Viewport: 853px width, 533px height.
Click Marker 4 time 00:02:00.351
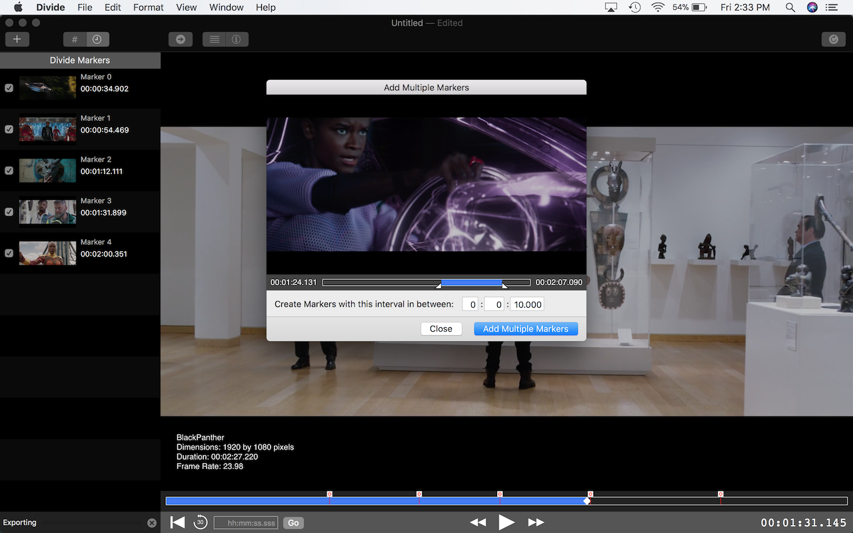tap(104, 254)
